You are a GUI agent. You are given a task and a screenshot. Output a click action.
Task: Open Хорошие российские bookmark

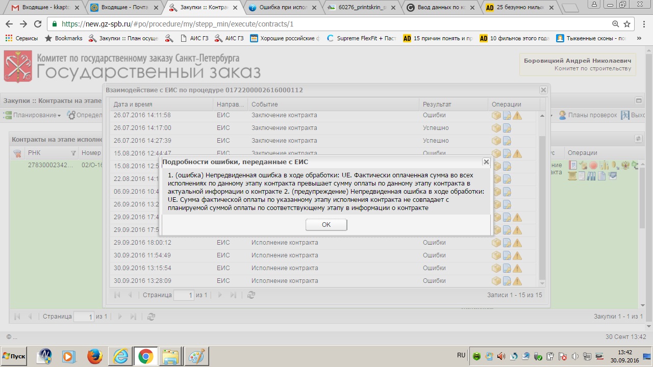285,38
